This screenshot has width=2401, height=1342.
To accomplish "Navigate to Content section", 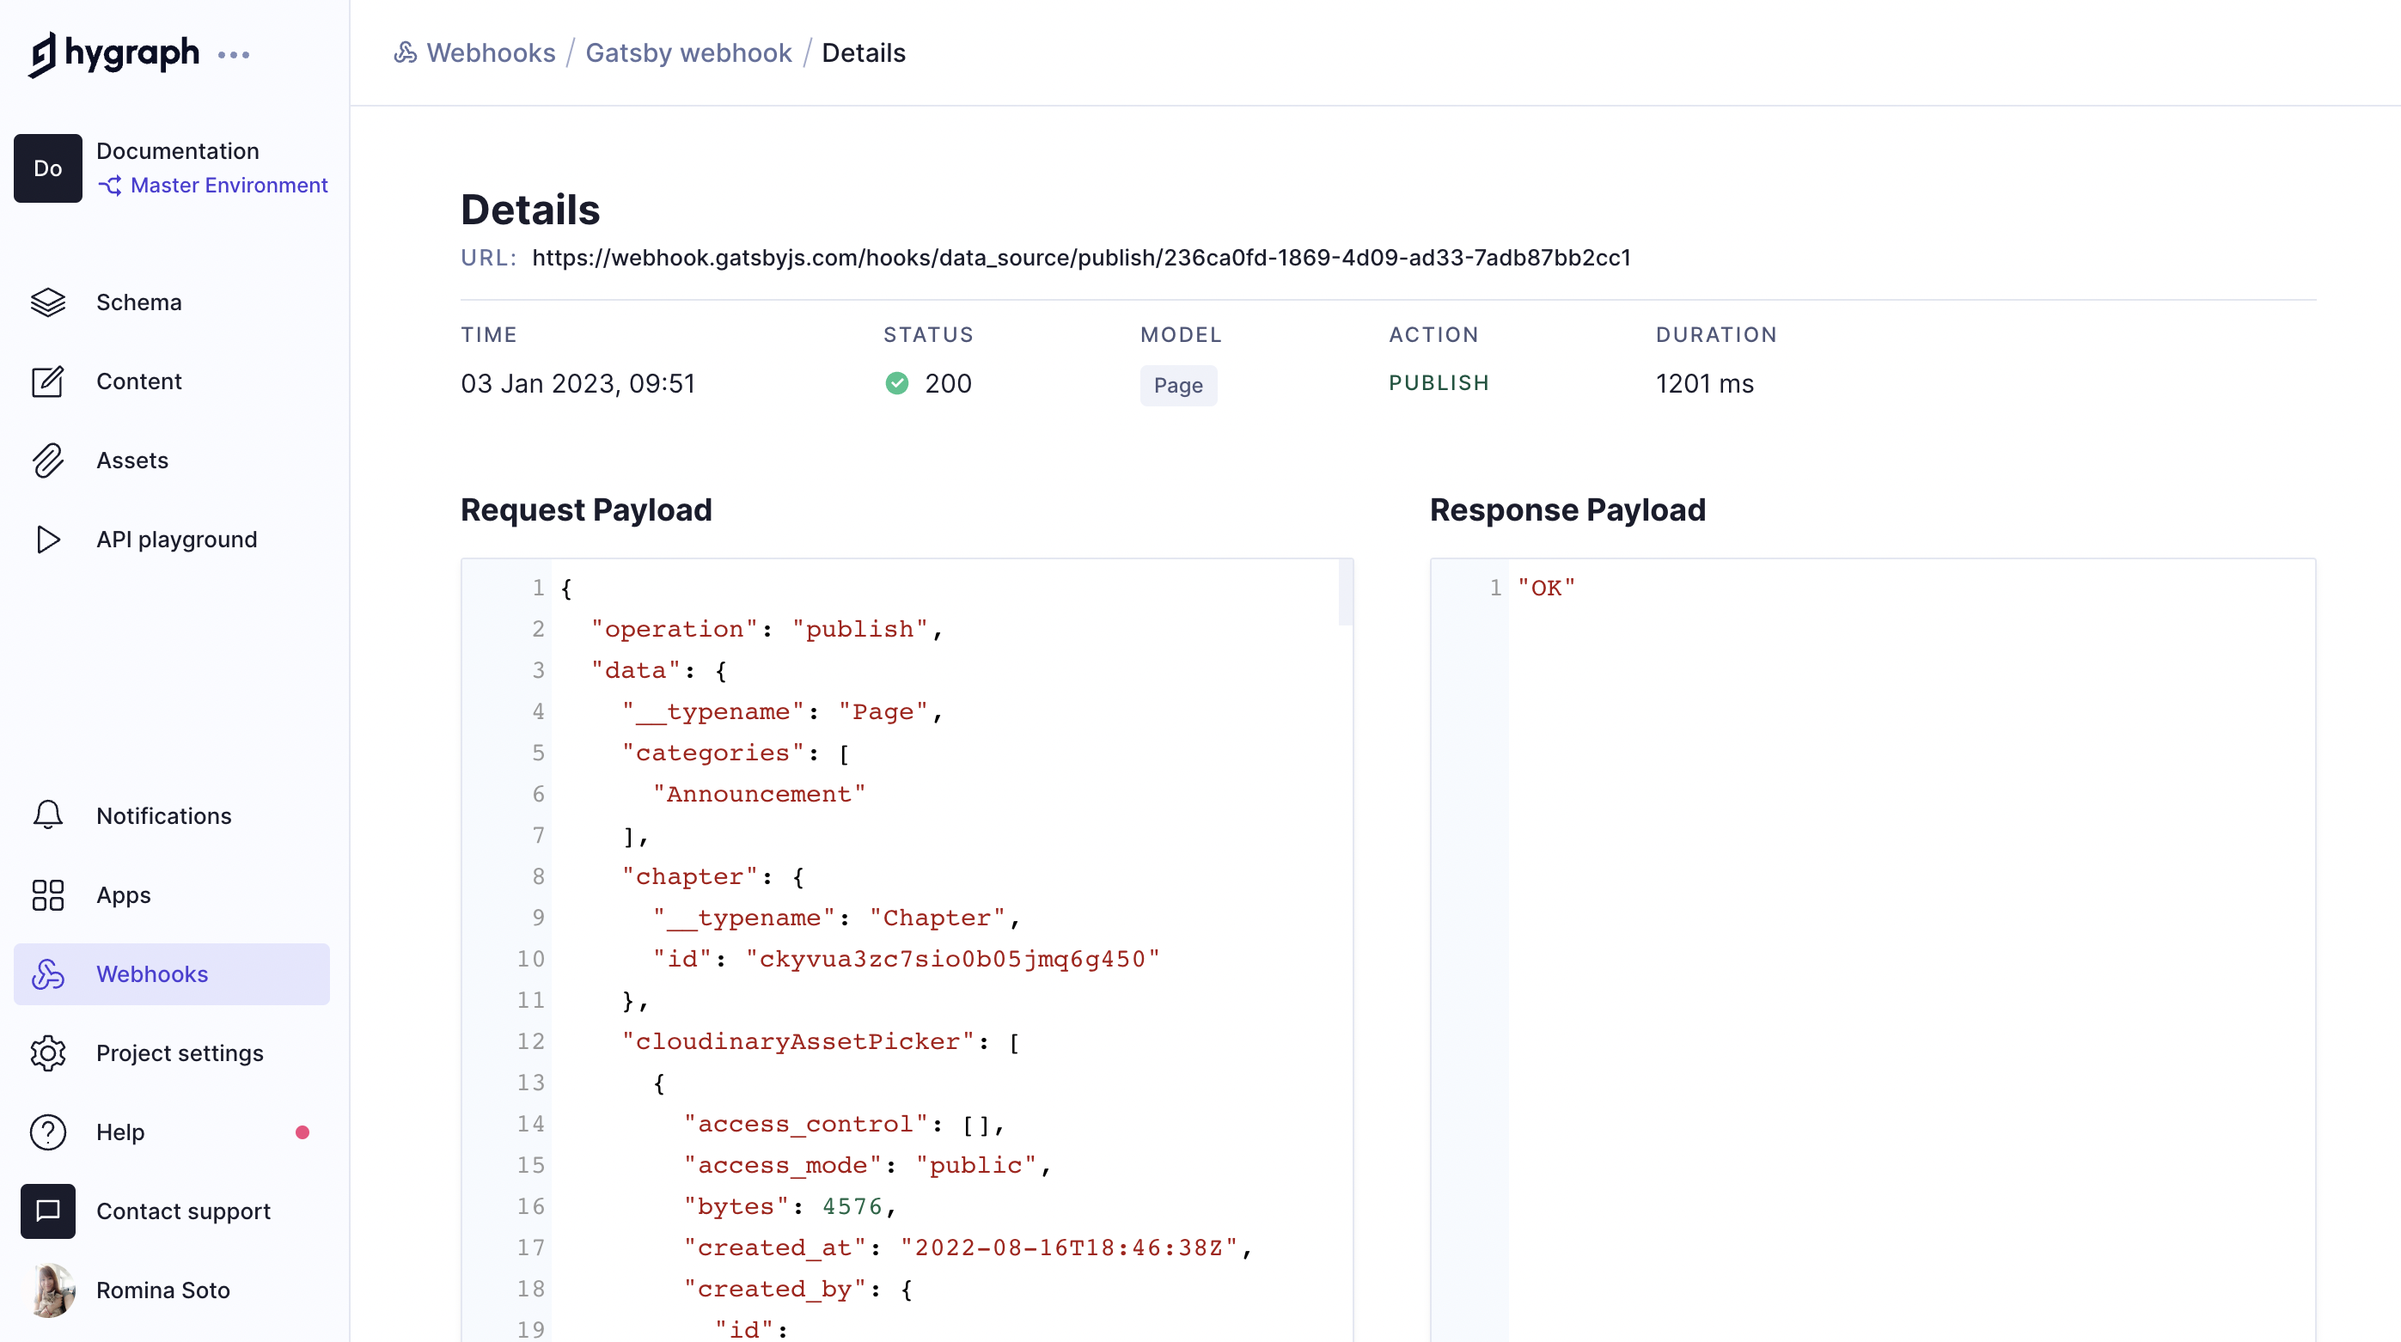I will pos(138,381).
